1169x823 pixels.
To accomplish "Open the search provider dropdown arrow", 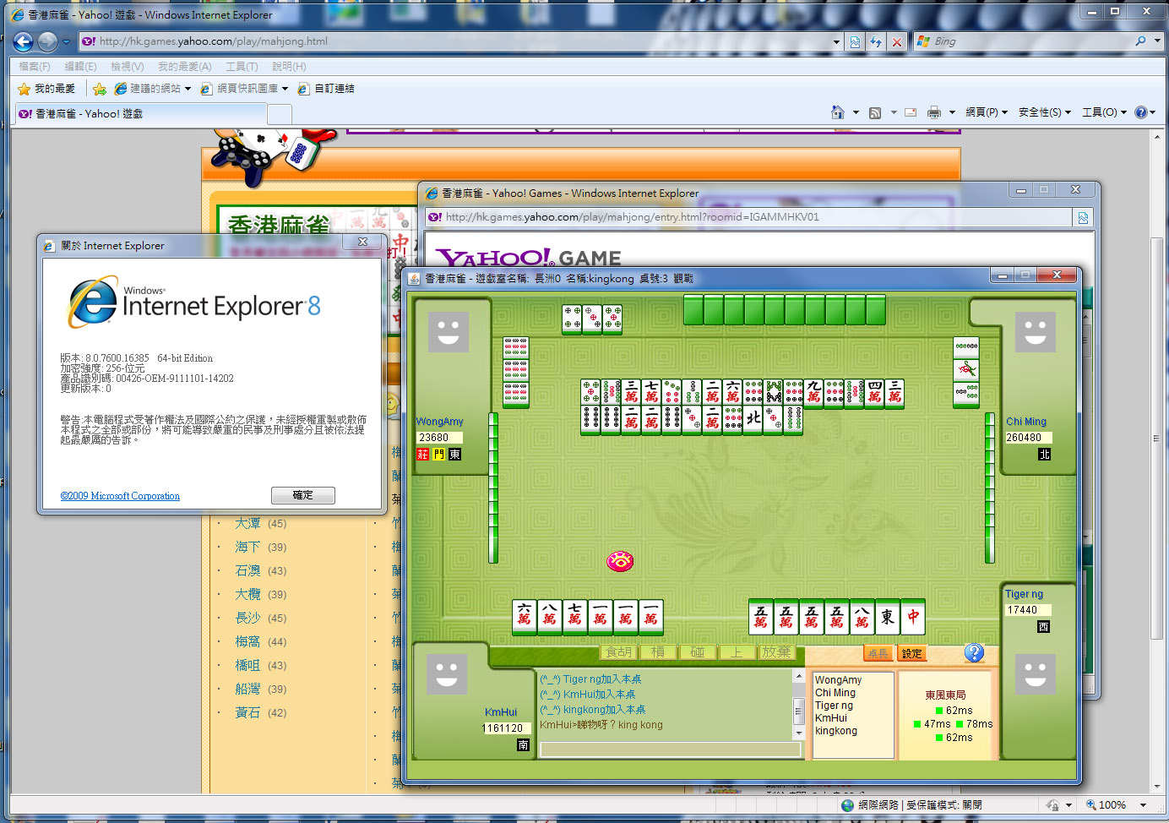I will click(x=1158, y=41).
